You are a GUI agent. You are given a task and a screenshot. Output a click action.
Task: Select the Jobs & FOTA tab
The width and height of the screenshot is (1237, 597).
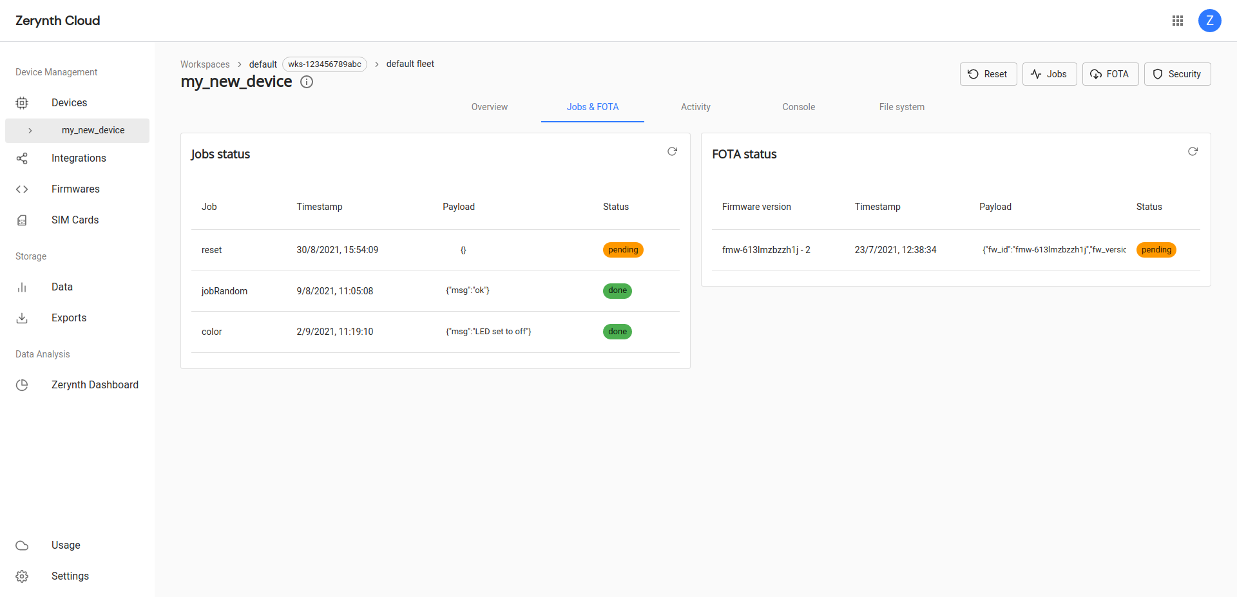(x=593, y=107)
